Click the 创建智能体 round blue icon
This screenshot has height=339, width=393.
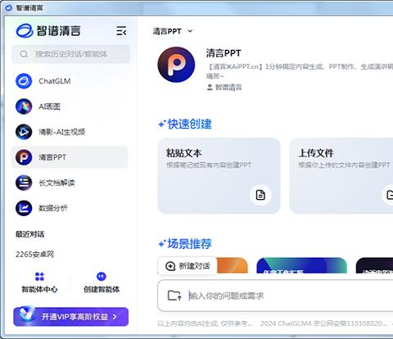tap(102, 276)
